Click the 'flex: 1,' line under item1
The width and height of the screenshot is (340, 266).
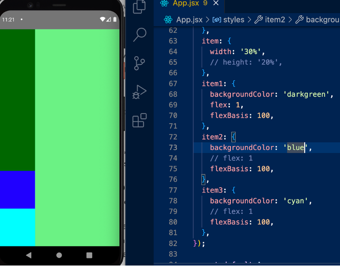tap(227, 105)
